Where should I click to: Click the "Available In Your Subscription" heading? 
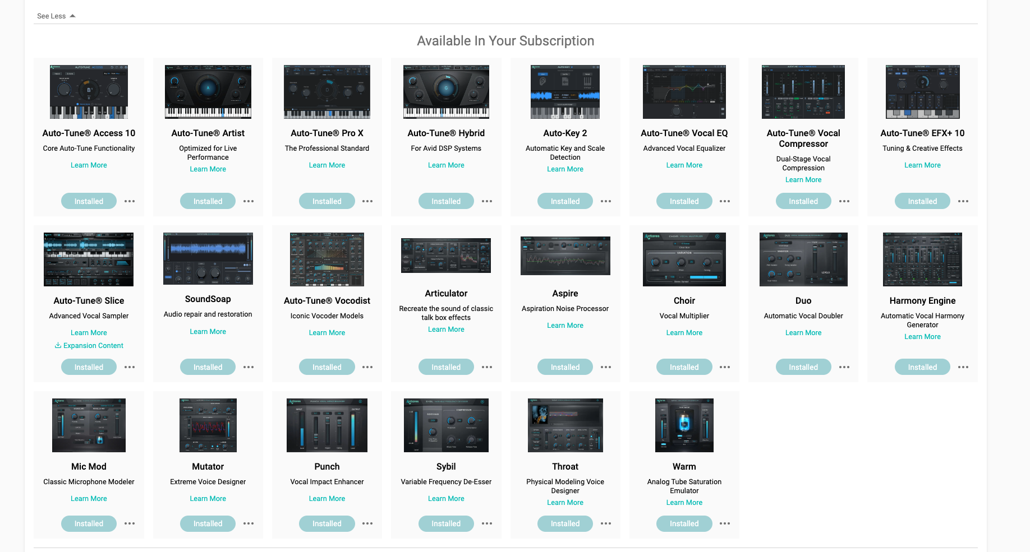pyautogui.click(x=505, y=41)
